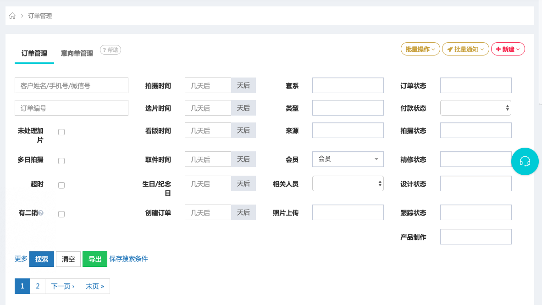Click the home icon in the breadcrumb
Screen dimensions: 542x305
(x=12, y=15)
